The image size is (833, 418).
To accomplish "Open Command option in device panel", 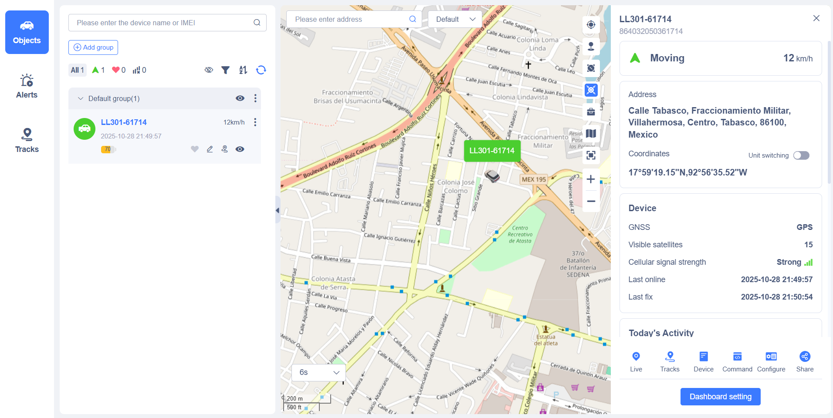I will (737, 361).
